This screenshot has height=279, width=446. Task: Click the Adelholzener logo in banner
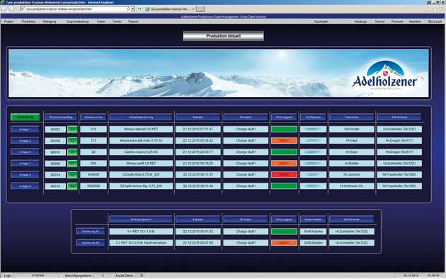(x=384, y=75)
